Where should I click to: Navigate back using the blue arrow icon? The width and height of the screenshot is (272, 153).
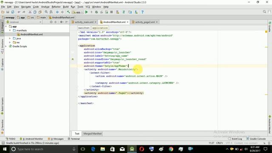pyautogui.click(x=57, y=12)
